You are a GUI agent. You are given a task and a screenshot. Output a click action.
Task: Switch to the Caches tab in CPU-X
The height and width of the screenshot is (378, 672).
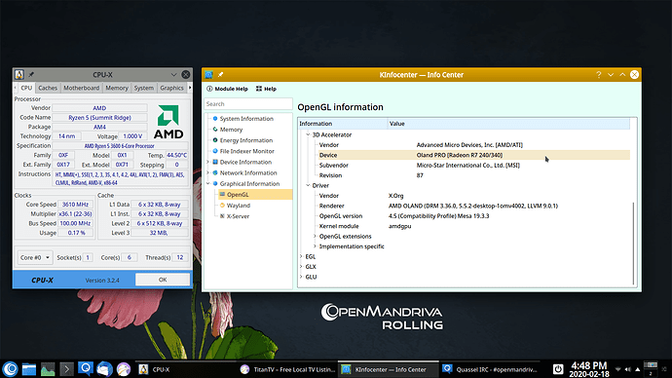coord(48,88)
